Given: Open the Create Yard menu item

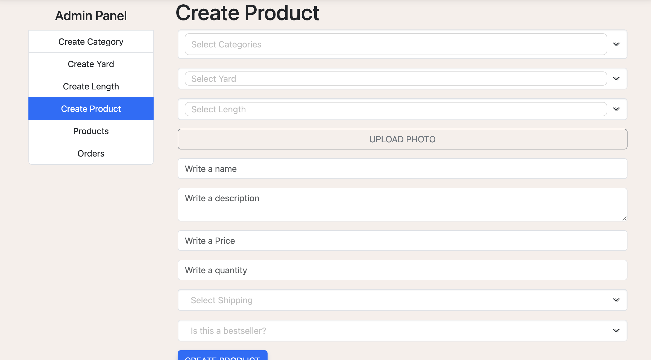Looking at the screenshot, I should click(x=91, y=64).
